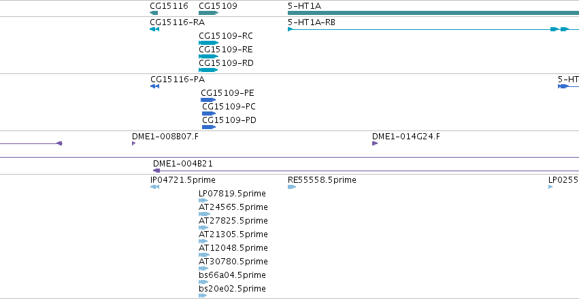
Task: Select the CG15116-PA protein arrow
Action: (154, 86)
